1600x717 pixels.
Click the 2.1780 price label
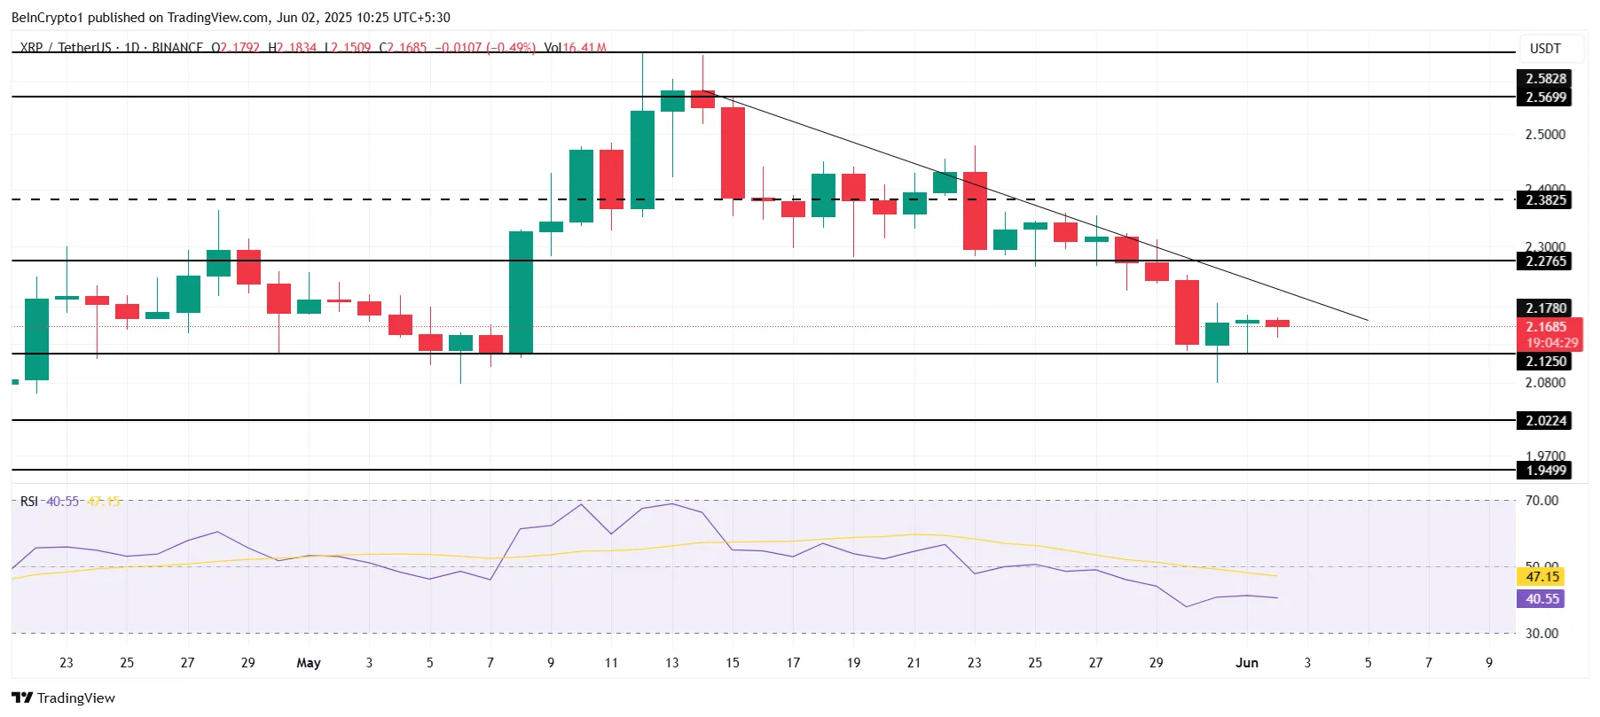click(x=1545, y=308)
